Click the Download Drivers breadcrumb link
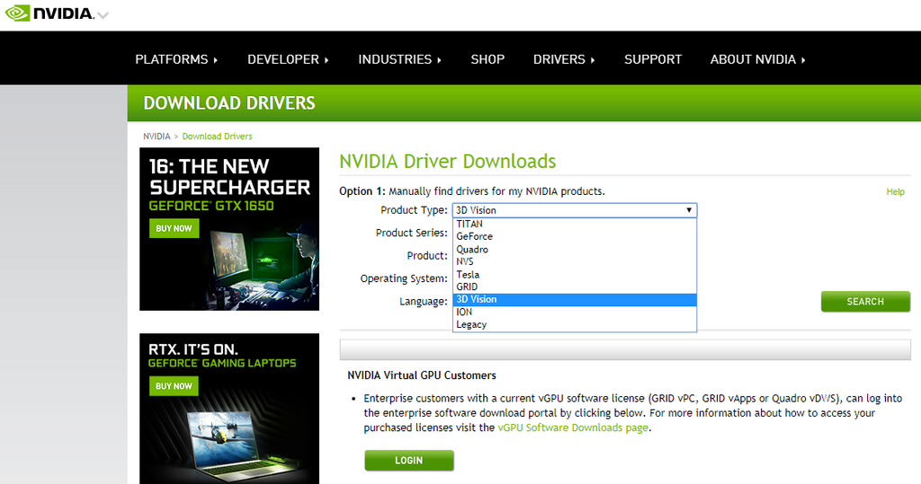This screenshot has height=484, width=921. click(x=217, y=136)
